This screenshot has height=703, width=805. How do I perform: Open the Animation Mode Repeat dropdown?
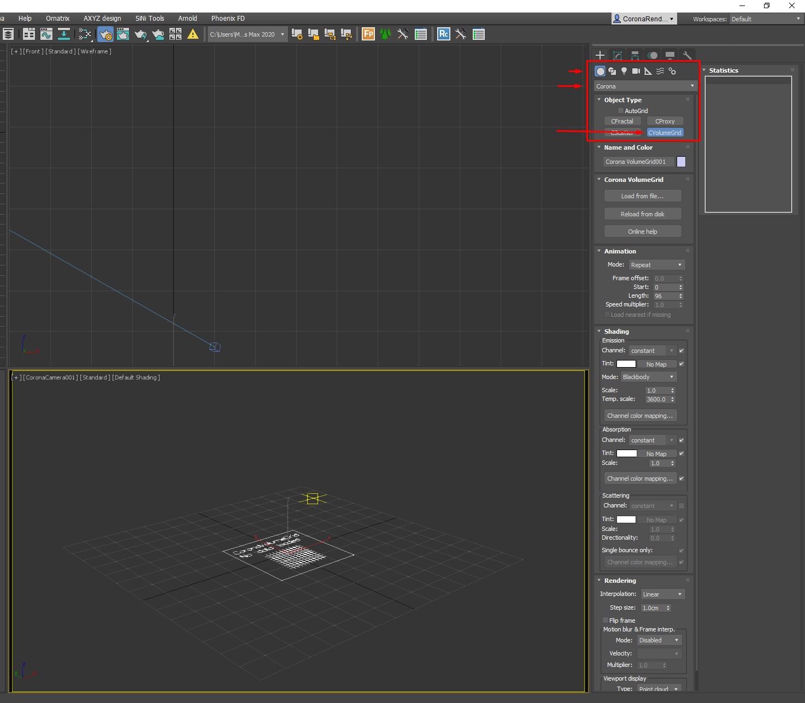(x=656, y=265)
